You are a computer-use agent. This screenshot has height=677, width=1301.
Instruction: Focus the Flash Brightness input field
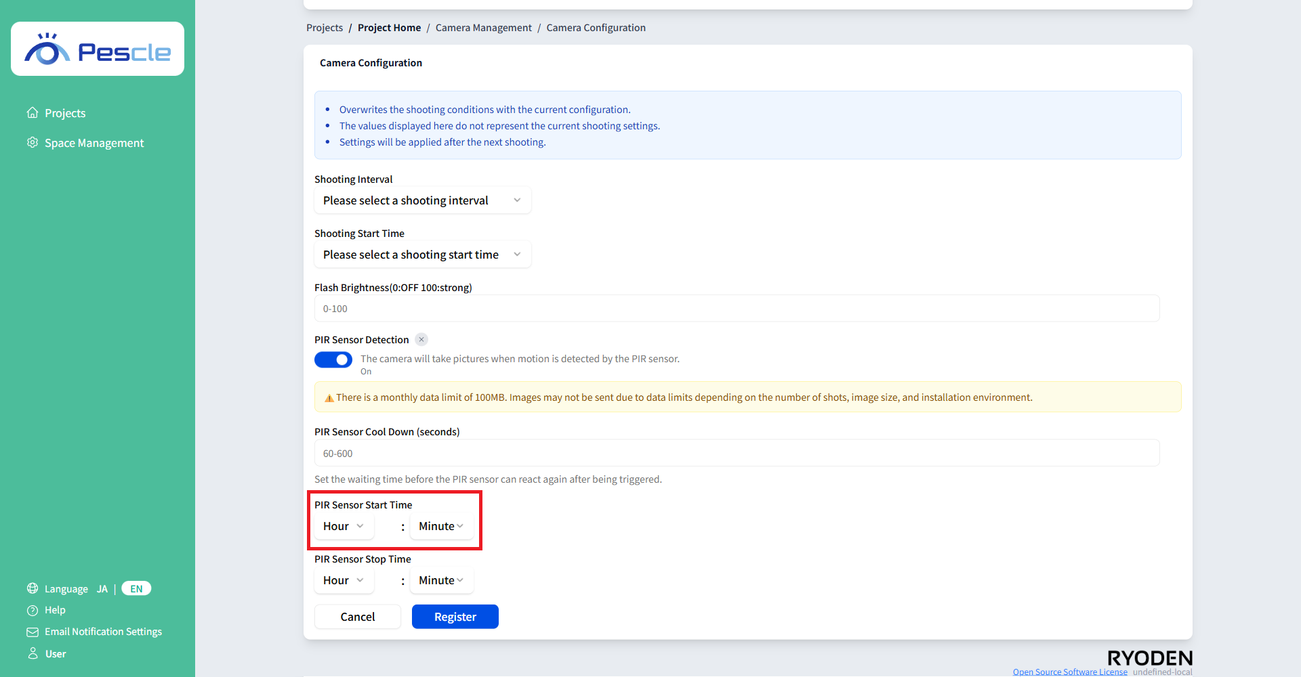point(737,309)
